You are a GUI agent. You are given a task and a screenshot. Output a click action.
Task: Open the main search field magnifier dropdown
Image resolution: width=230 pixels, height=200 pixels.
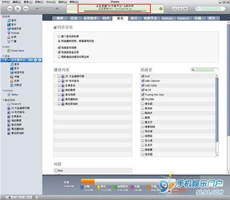pyautogui.click(x=198, y=8)
